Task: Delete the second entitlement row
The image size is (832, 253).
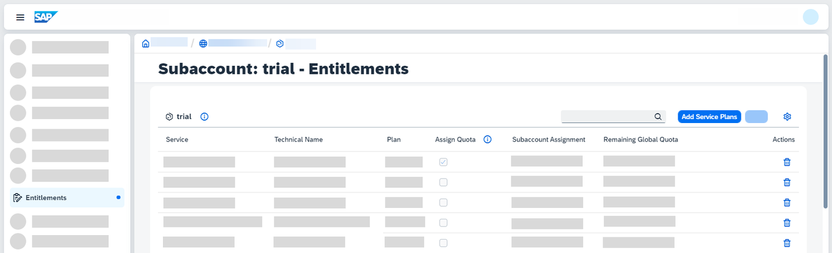Action: [786, 183]
